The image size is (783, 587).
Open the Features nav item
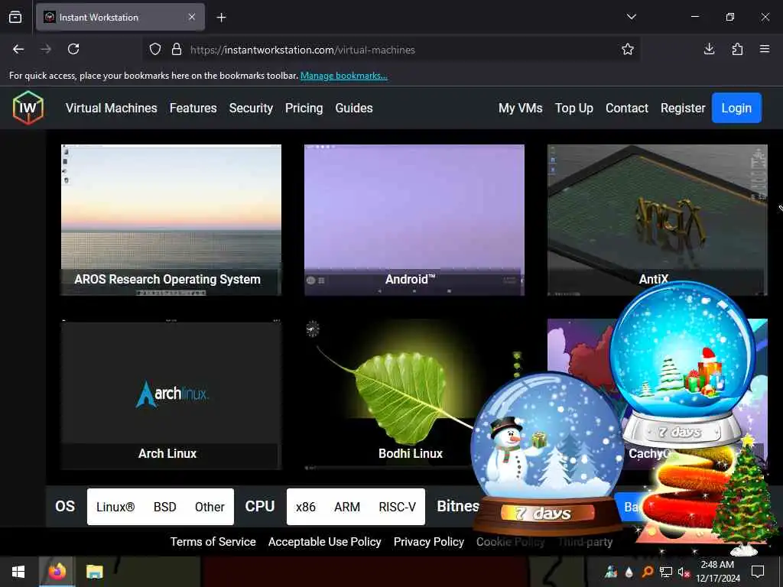click(193, 108)
